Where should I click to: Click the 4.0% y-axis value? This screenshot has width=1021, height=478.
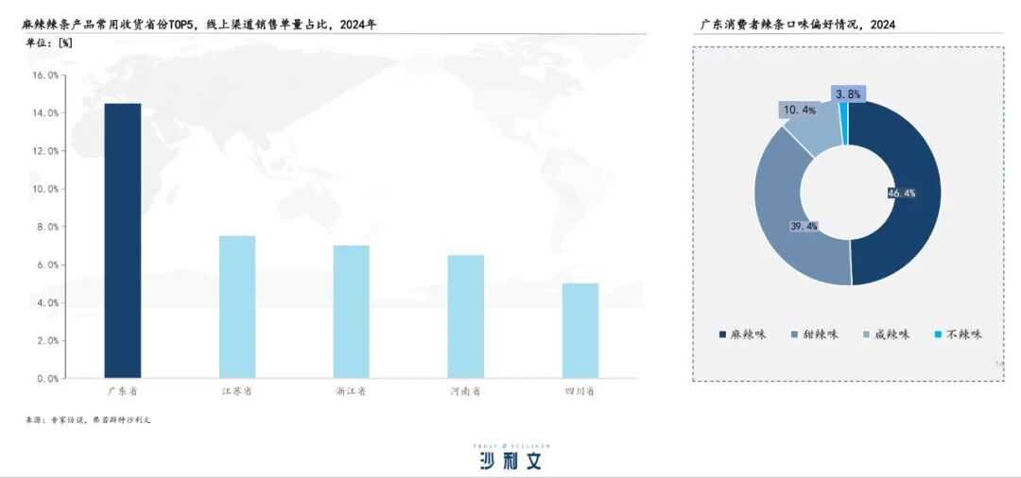click(x=48, y=302)
